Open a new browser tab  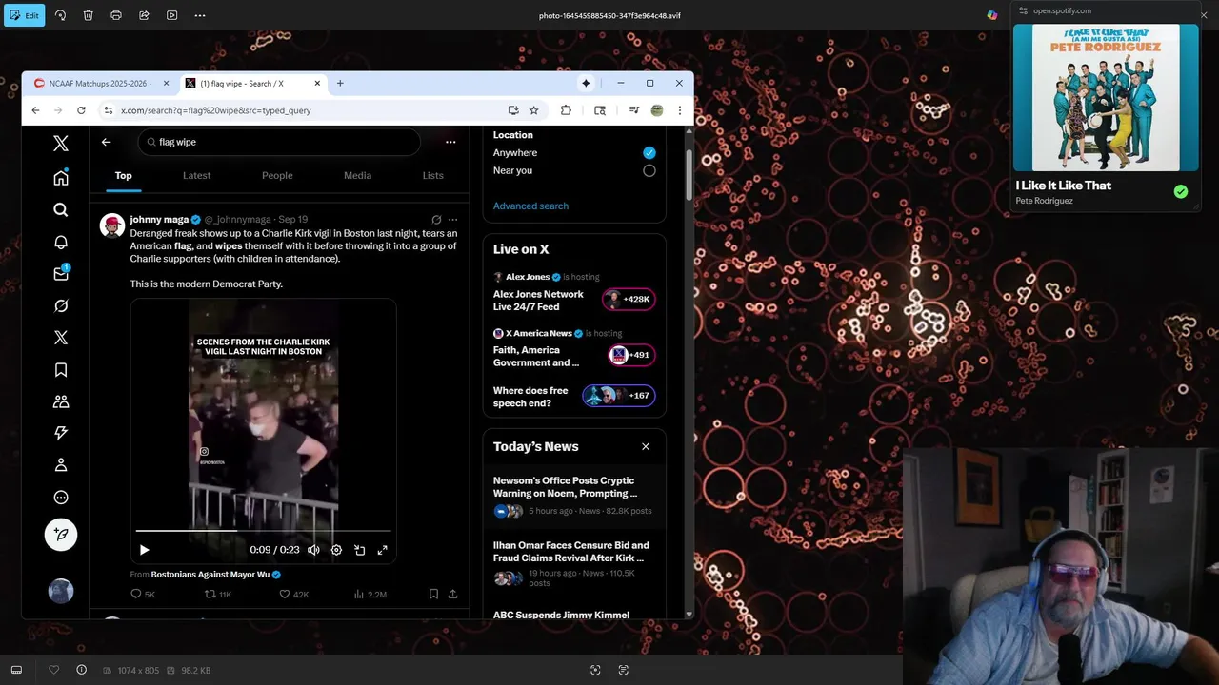(x=340, y=83)
